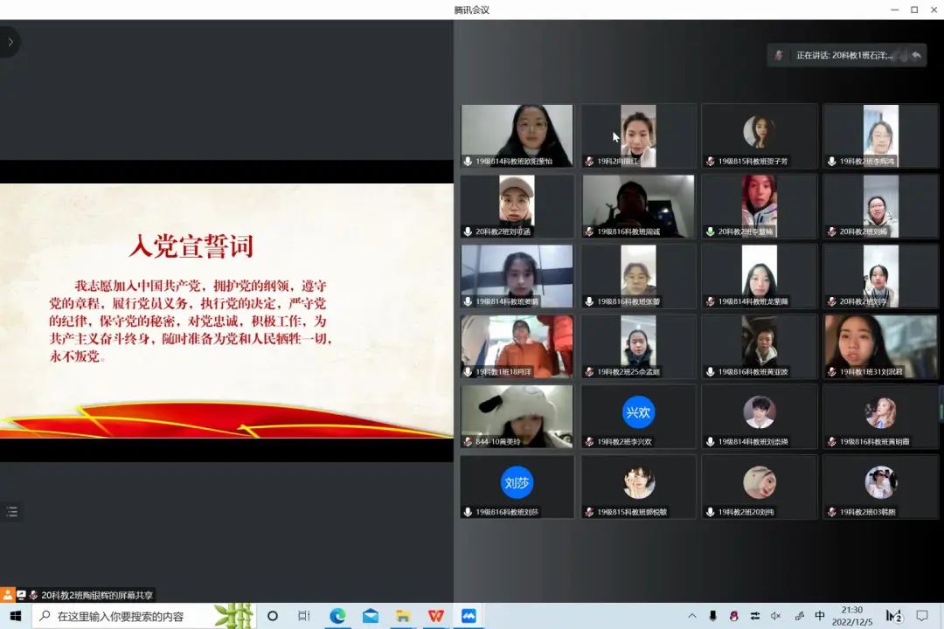Click the '正在讲话' speaker banner
Screen dimensions: 944x629
843,54
